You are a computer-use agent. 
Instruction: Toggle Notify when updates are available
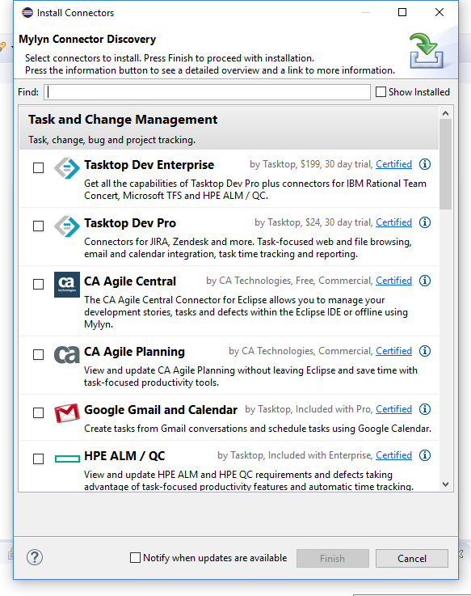[x=135, y=558]
